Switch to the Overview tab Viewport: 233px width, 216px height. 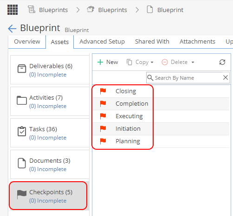[x=27, y=42]
